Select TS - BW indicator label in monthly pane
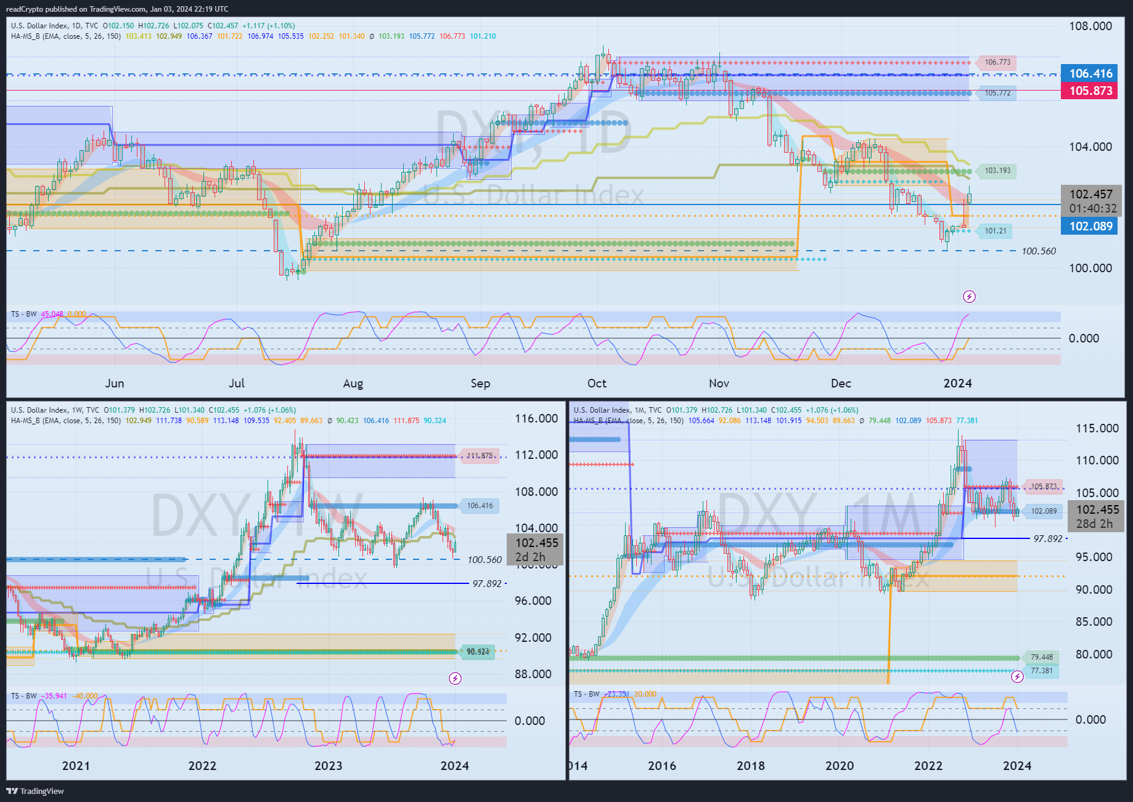Screen dimensions: 1133x802 (587, 694)
